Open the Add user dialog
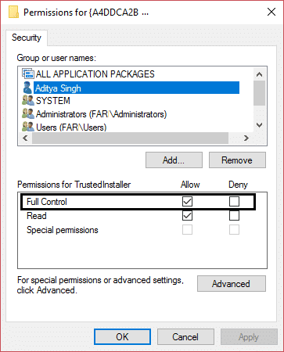Viewport: 284px width, 352px height. (x=174, y=160)
